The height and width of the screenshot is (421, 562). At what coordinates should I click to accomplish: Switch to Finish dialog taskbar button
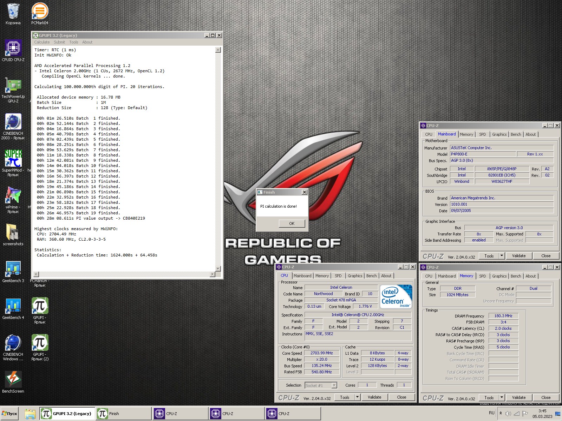point(123,414)
